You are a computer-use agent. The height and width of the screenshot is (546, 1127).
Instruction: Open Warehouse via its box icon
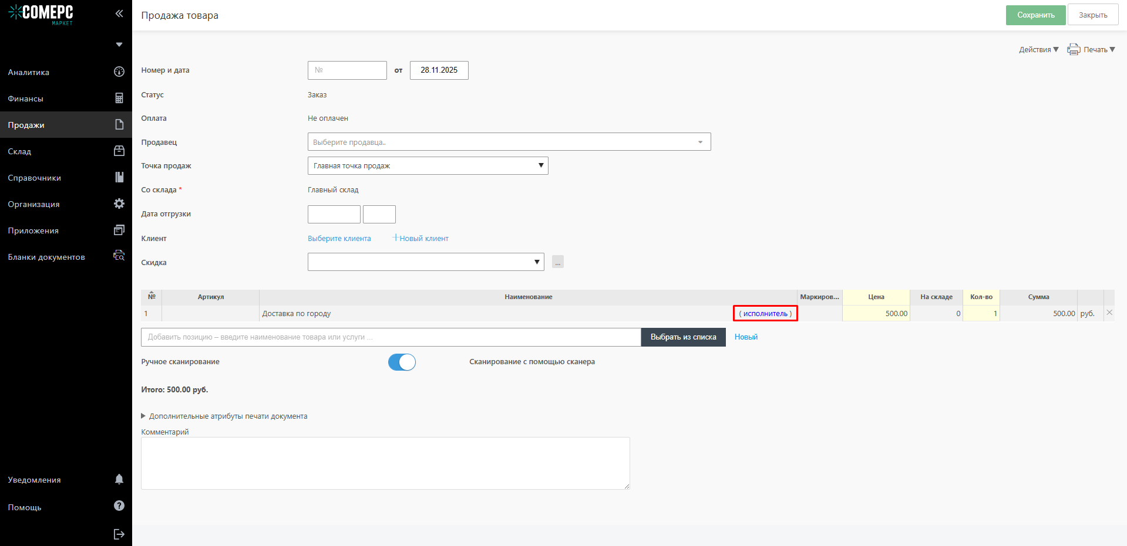pyautogui.click(x=119, y=151)
